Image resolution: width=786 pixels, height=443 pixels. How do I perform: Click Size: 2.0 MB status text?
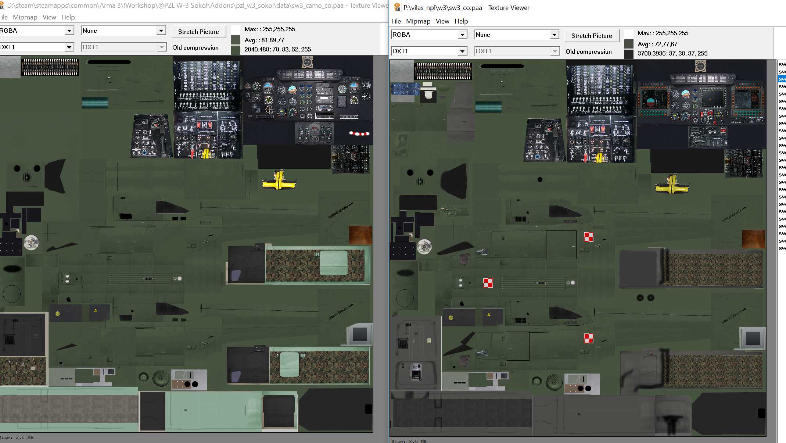[x=17, y=437]
